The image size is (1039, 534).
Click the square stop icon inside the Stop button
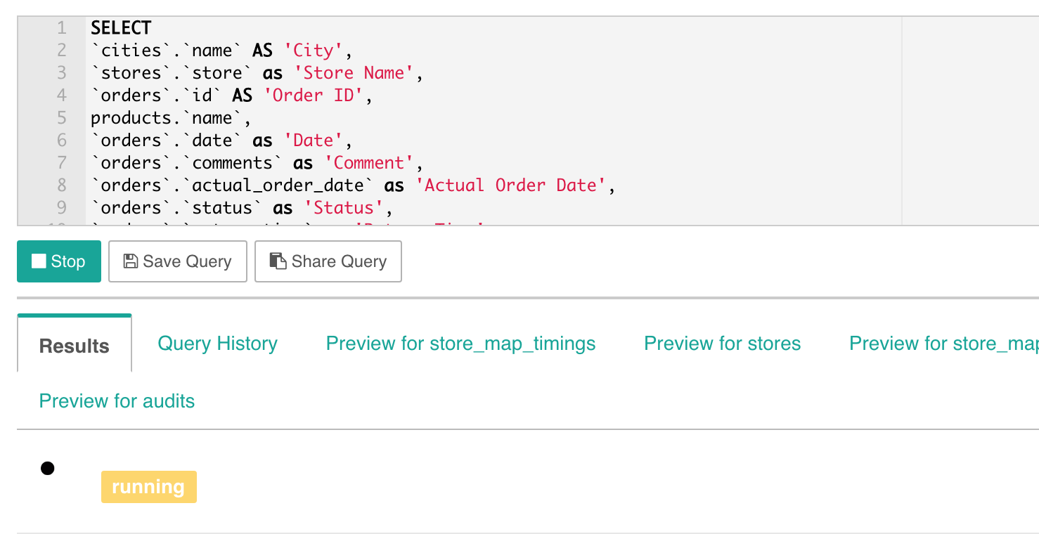39,261
